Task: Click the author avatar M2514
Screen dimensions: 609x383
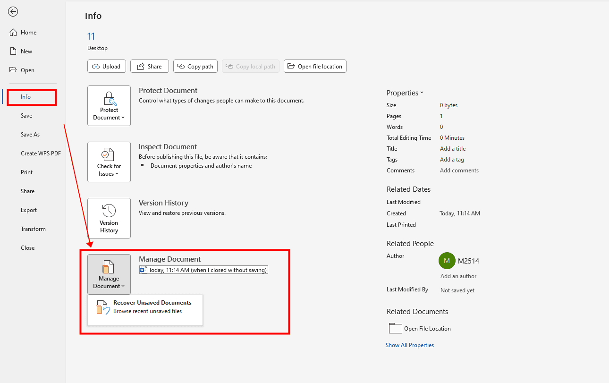Action: click(447, 261)
